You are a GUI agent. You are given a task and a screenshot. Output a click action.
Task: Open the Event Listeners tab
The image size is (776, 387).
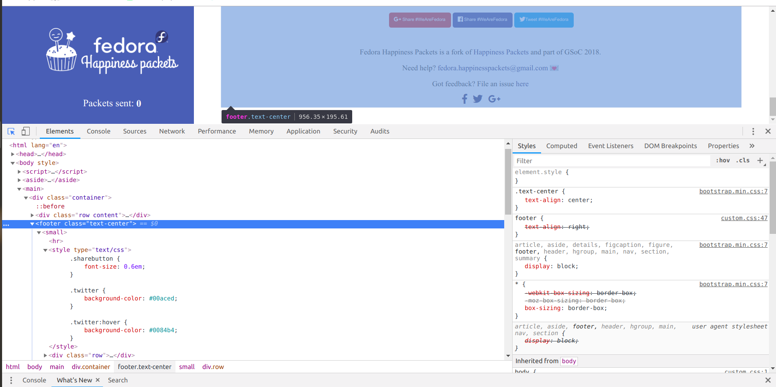611,146
